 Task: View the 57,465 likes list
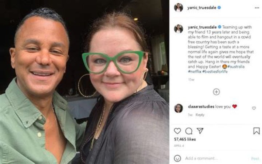pos(184,139)
